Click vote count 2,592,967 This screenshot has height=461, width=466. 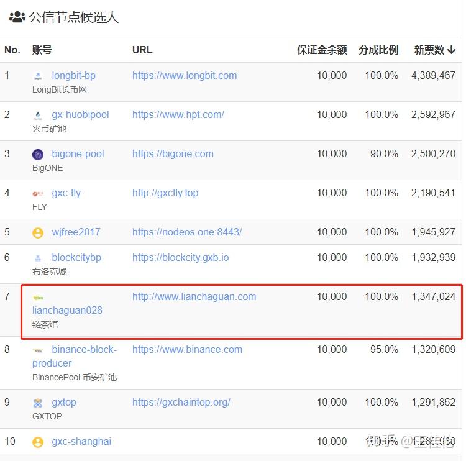[433, 115]
